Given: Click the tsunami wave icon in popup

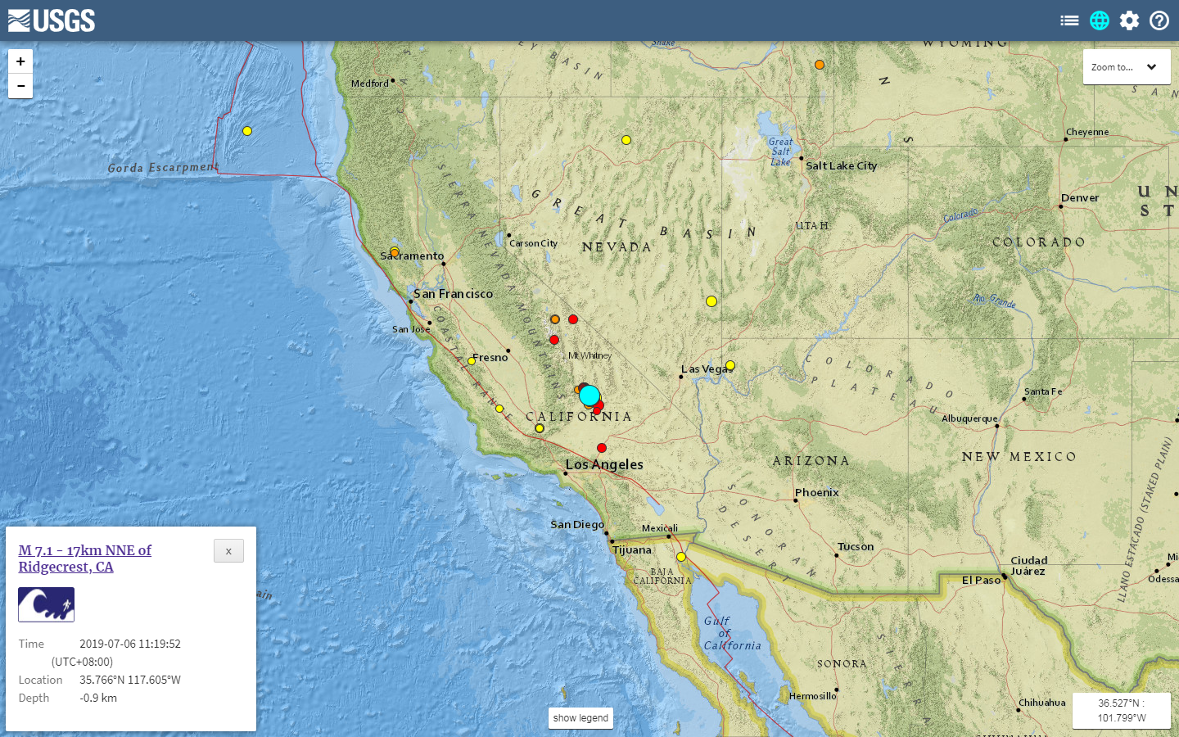Looking at the screenshot, I should click(47, 605).
